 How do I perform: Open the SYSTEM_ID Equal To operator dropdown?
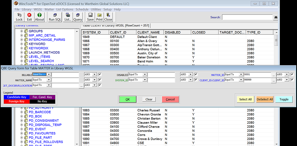[x=145, y=80]
